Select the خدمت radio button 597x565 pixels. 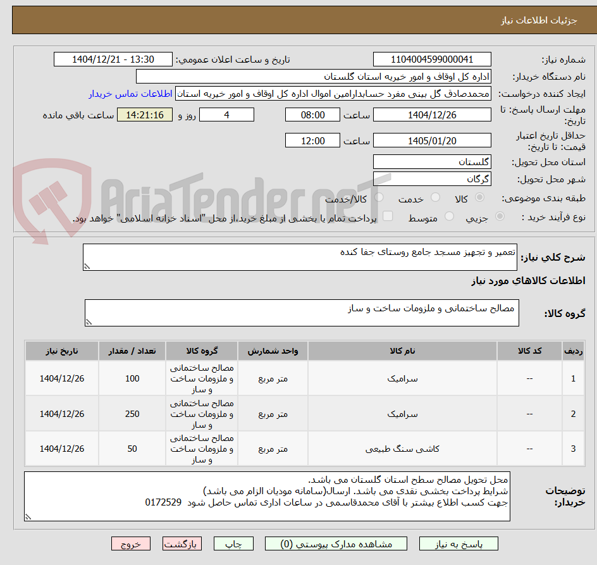(435, 197)
